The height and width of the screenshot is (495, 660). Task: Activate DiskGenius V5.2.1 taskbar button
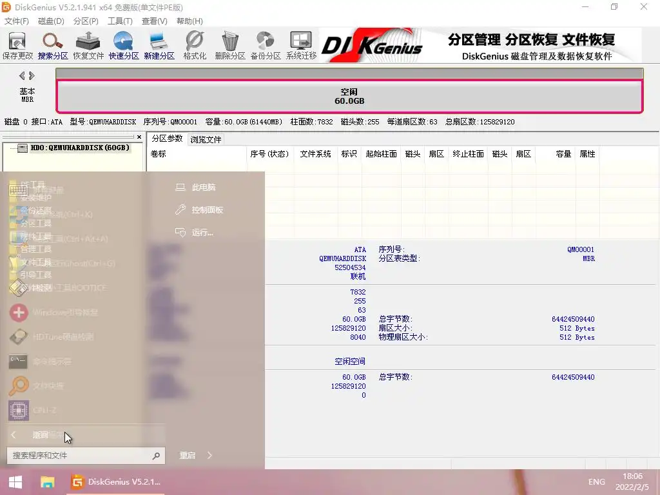pyautogui.click(x=116, y=482)
